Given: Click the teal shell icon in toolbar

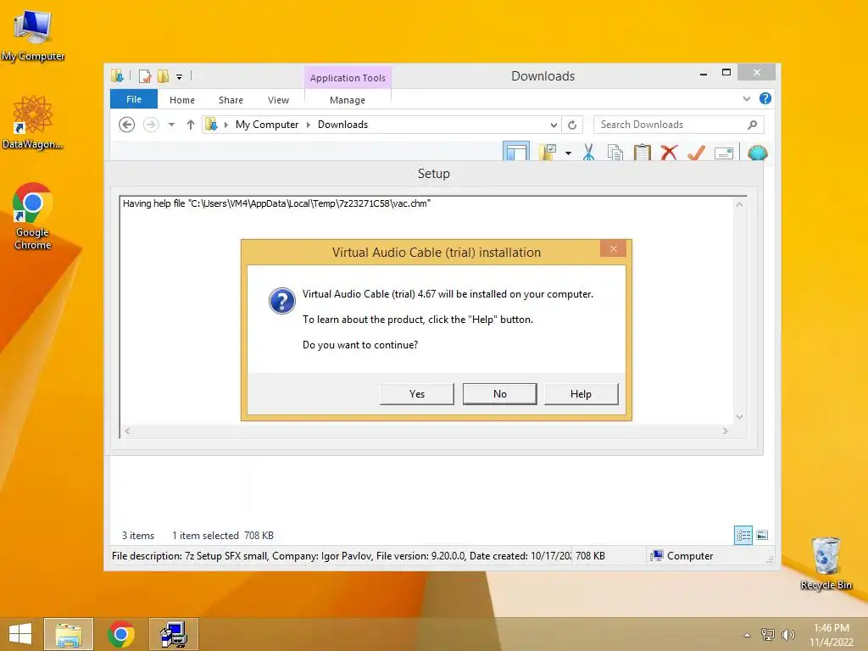Looking at the screenshot, I should 757,153.
